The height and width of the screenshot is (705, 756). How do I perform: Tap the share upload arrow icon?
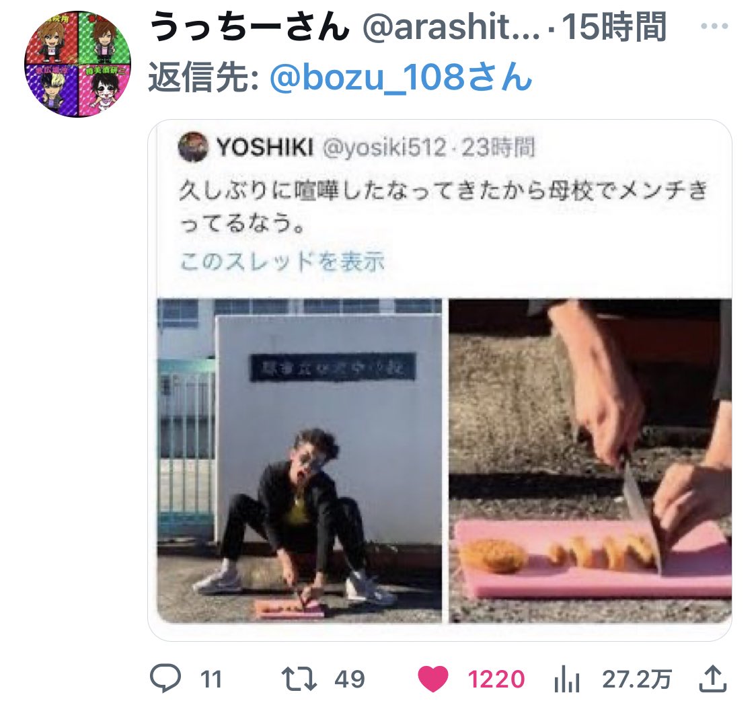tap(713, 679)
